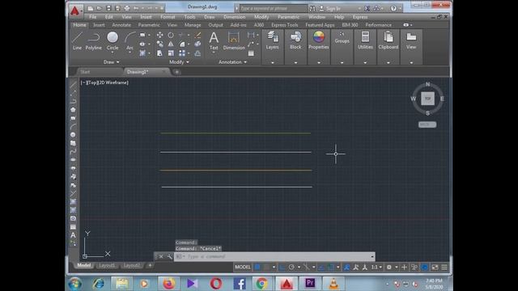This screenshot has width=518, height=291.
Task: Select the Line tool in the Draw panel
Action: click(x=77, y=41)
